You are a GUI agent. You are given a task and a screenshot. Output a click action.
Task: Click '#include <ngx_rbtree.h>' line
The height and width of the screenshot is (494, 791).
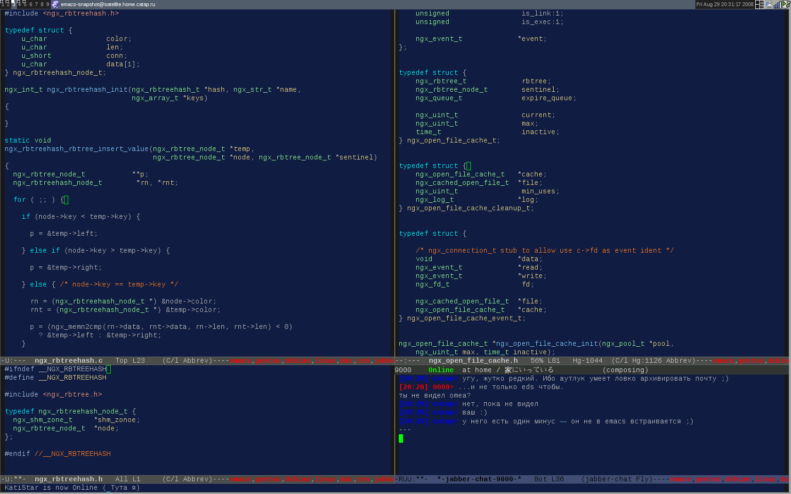tap(53, 395)
